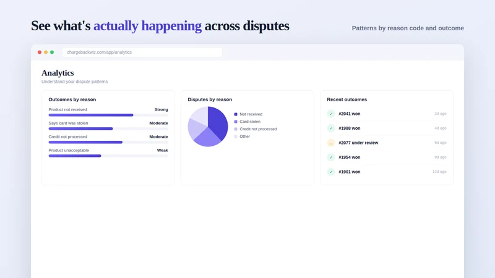
Task: Click the 'Credit not processed' progress bar
Action: tap(108, 142)
